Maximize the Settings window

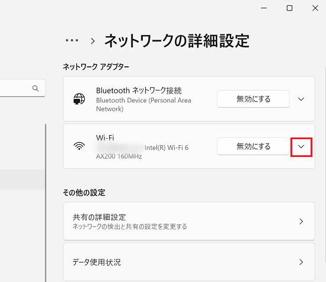[x=289, y=8]
